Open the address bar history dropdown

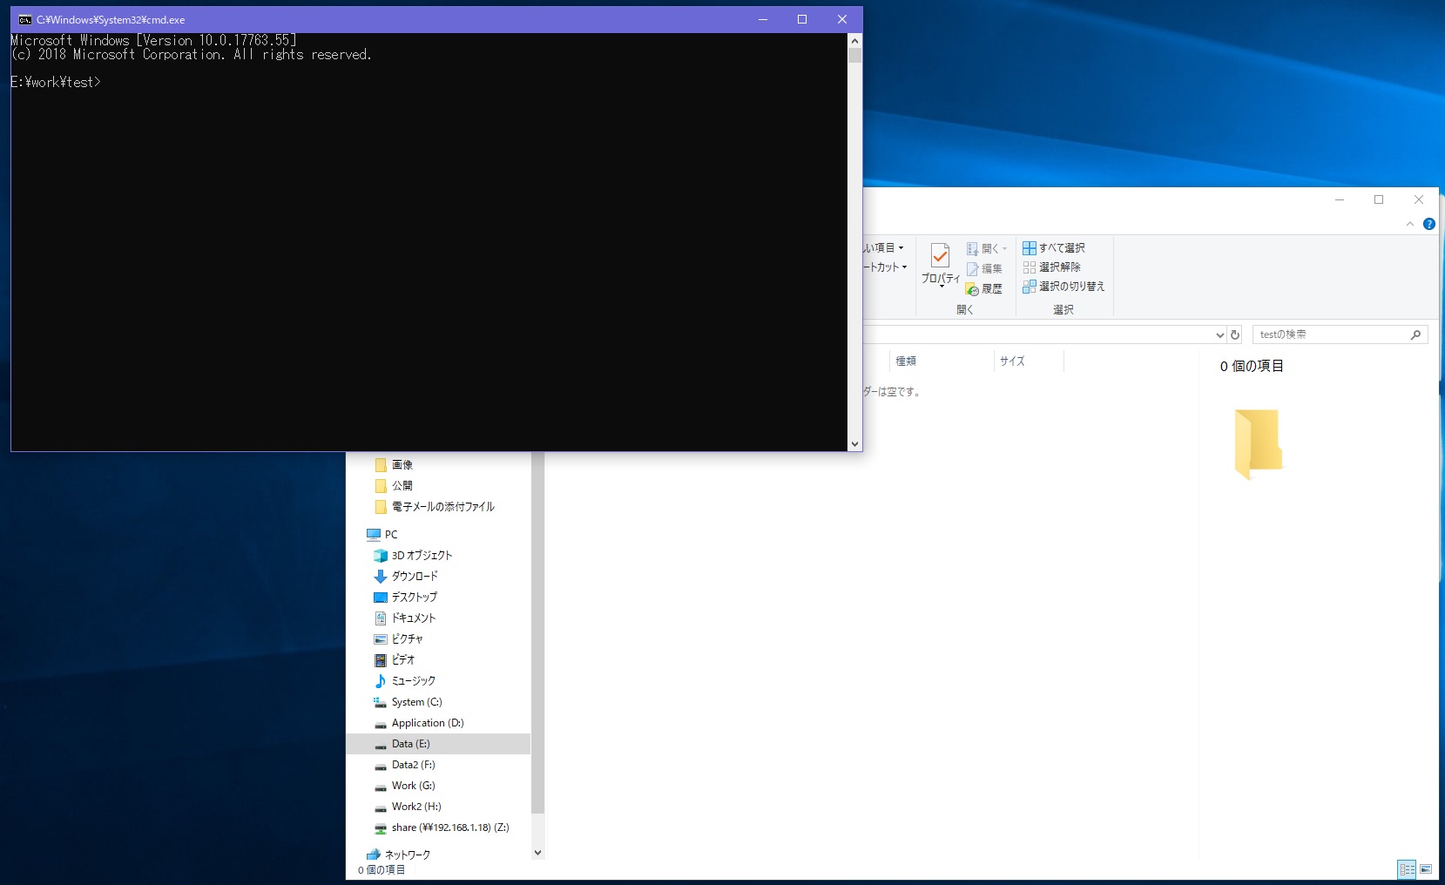[1219, 334]
